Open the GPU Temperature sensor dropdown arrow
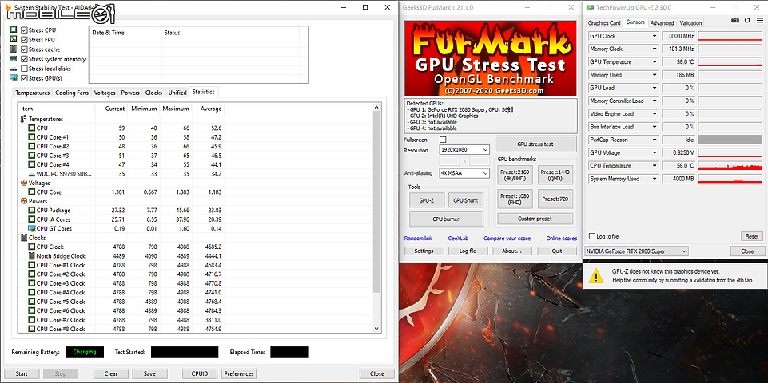This screenshot has width=768, height=383. [655, 62]
